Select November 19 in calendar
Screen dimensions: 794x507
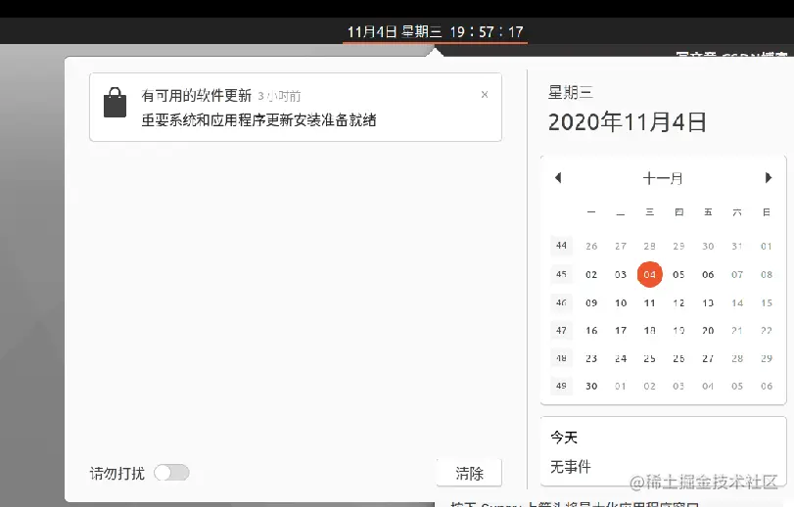coord(678,331)
